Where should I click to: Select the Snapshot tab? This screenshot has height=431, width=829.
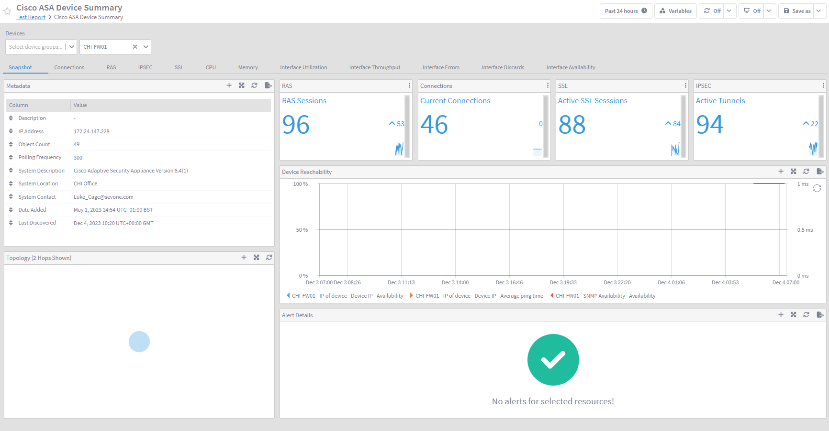tap(20, 67)
